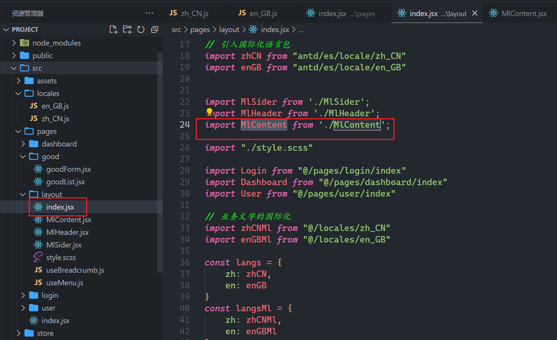Click "antd/es/locale/en_GB" string on line 19
This screenshot has width=557, height=340.
[349, 67]
